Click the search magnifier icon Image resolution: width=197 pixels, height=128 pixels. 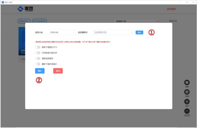coord(157,21)
